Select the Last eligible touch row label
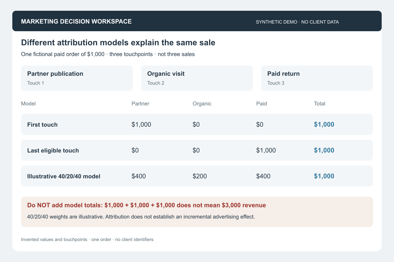Viewport: 394px width, 262px height. 53,150
